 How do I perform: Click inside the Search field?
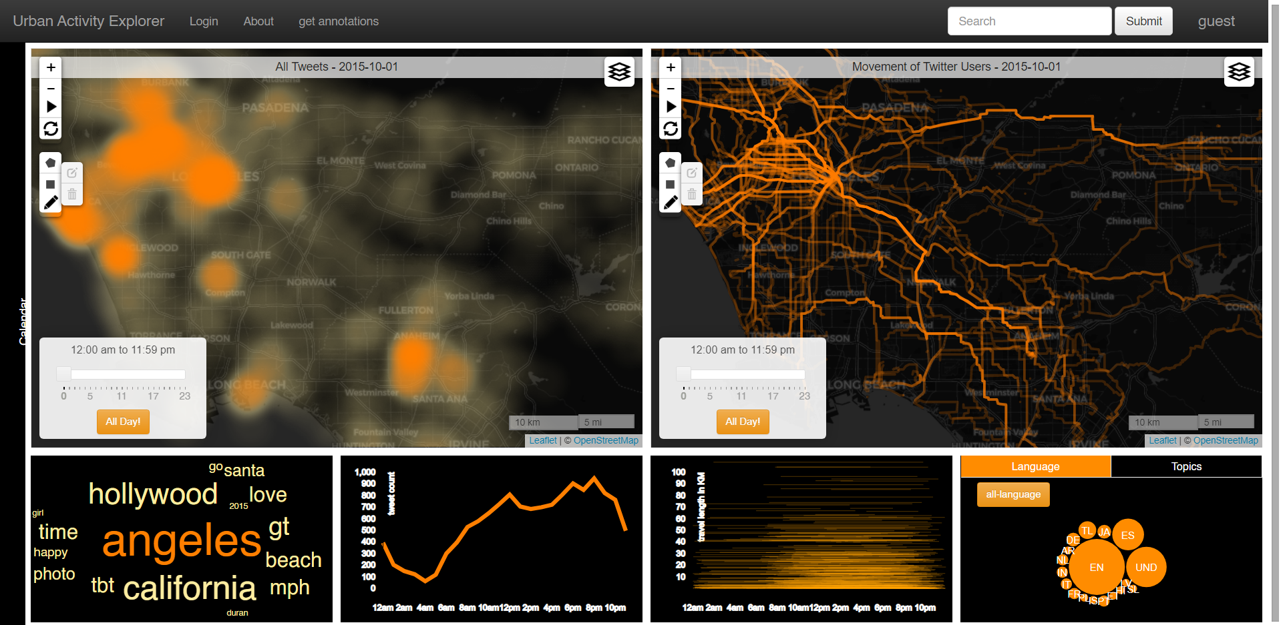pos(1029,21)
